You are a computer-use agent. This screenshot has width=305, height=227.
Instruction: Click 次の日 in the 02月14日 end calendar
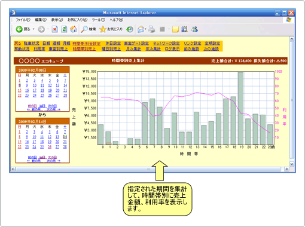pyautogui.click(x=53, y=157)
